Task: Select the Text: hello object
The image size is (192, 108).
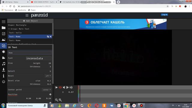Action: tap(15, 33)
